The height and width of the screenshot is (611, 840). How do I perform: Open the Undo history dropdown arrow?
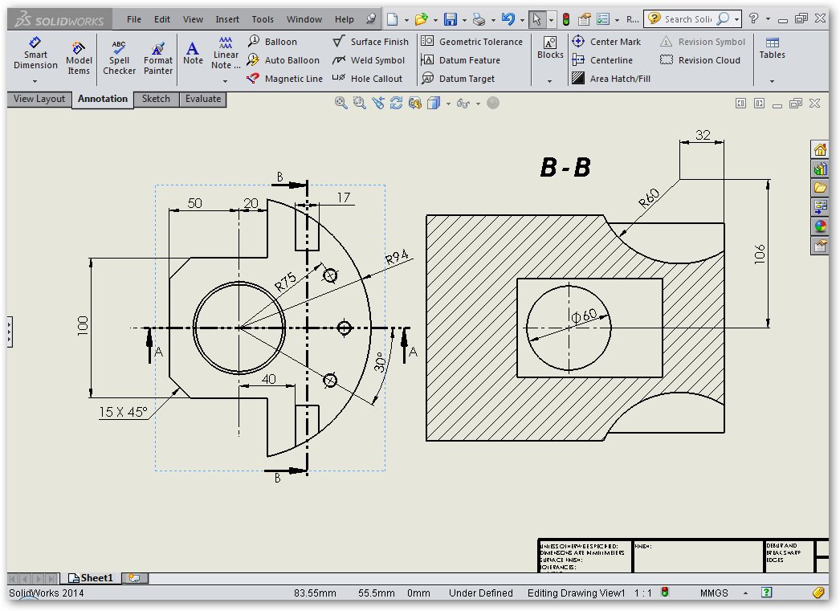point(522,20)
